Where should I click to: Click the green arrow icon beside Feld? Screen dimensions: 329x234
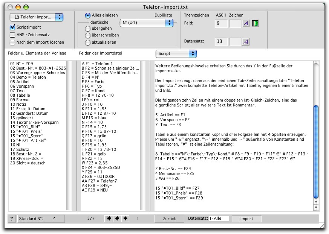tap(256, 24)
